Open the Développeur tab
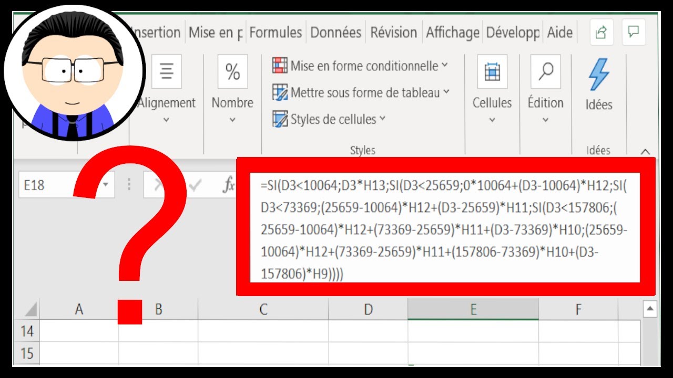Image resolution: width=673 pixels, height=378 pixels. point(513,33)
